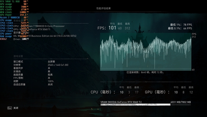Click the GPU（毫秒） timing label
Viewport: 207px width, 117px height.
[157, 92]
